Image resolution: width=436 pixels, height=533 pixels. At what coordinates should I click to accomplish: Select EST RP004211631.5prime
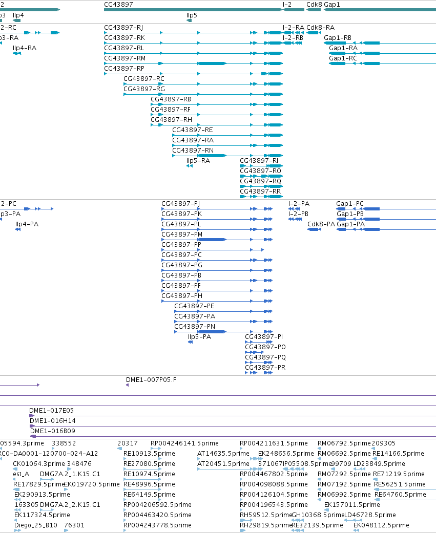pyautogui.click(x=274, y=443)
